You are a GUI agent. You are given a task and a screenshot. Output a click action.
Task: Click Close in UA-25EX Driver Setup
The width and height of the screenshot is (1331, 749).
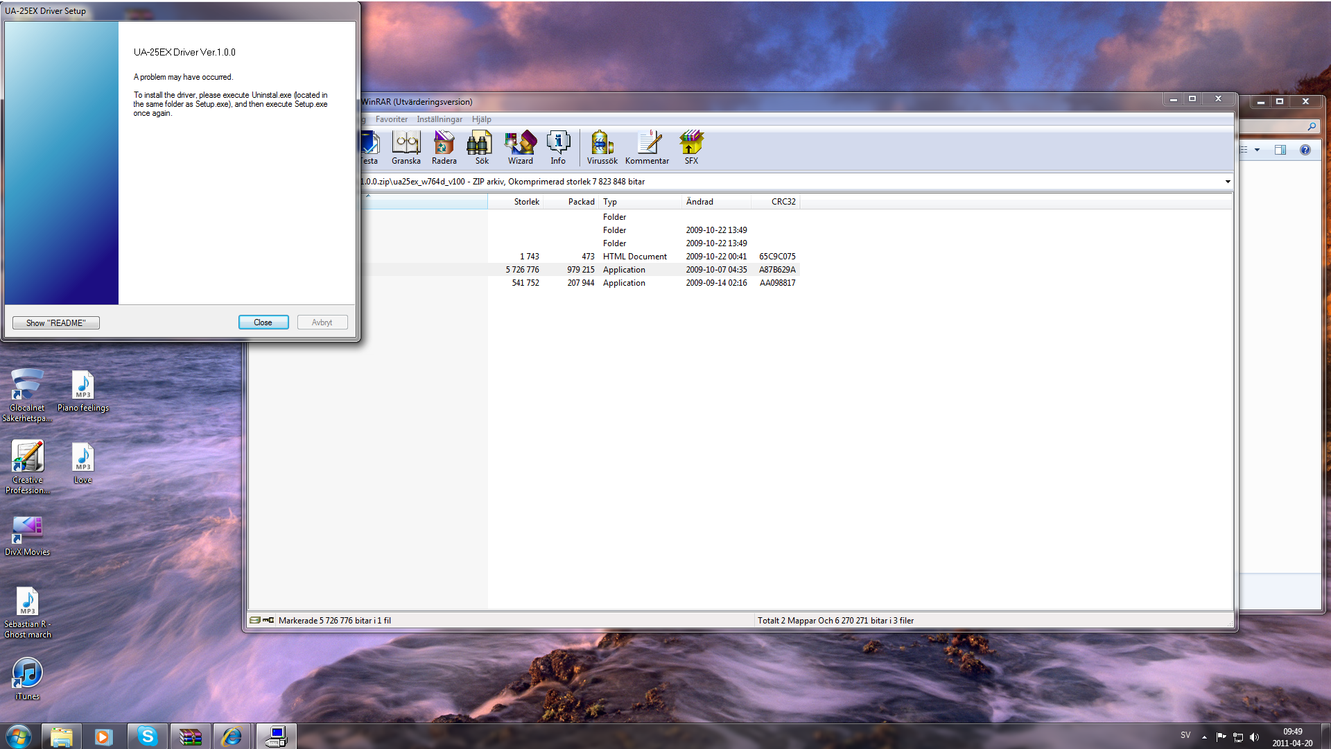(x=263, y=322)
